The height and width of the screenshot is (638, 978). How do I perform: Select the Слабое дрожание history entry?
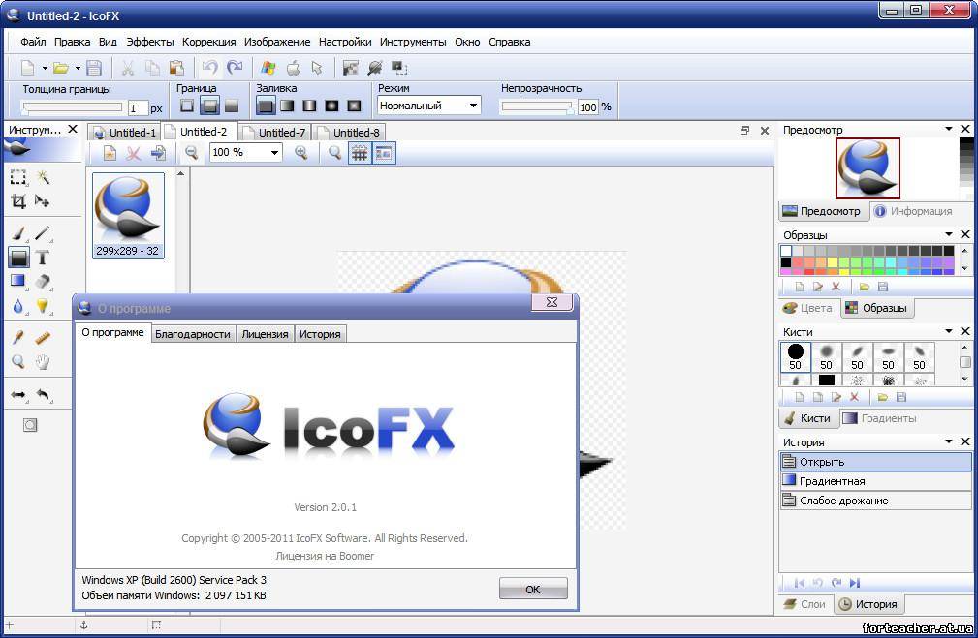pos(875,501)
